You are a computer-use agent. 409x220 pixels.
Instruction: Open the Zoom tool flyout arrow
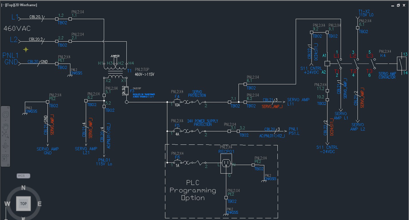coord(6,140)
